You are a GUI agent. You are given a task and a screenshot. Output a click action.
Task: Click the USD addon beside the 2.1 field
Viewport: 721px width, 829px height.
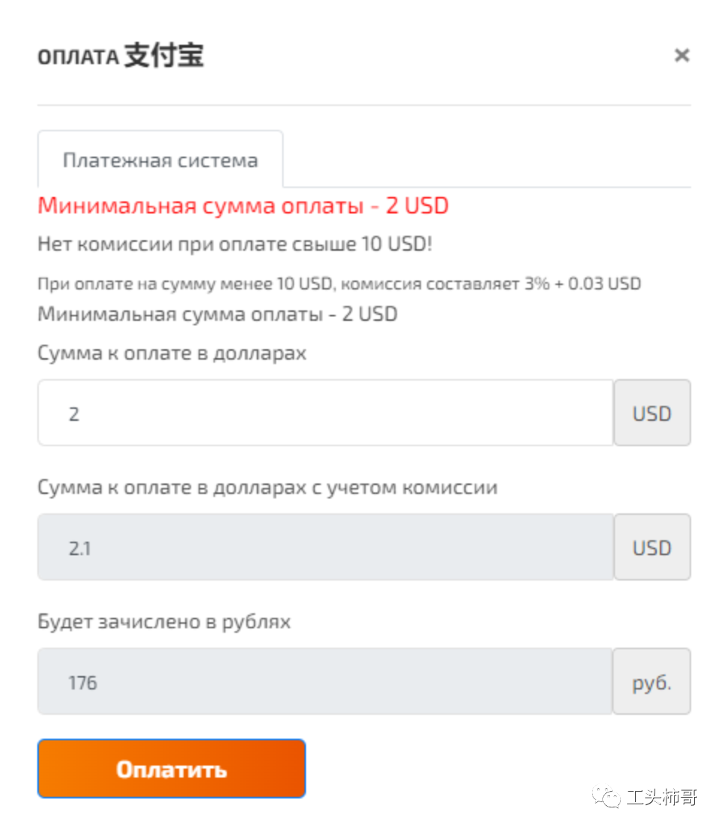(652, 548)
